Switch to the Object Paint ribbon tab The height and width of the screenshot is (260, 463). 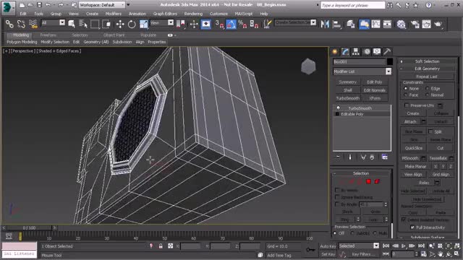click(114, 35)
